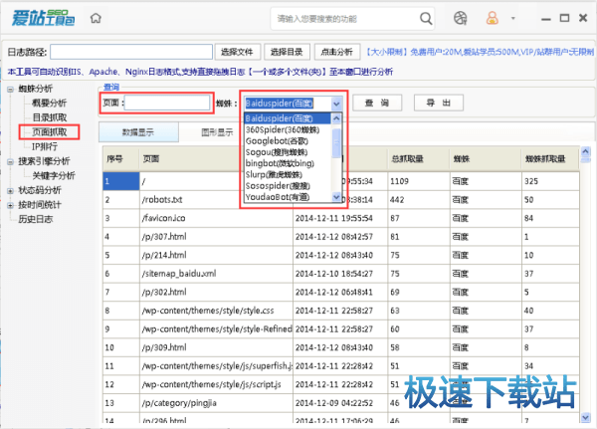Click the 爱站SEO工具包 logo

coord(43,18)
